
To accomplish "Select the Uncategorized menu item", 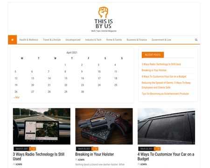I will (73, 40).
